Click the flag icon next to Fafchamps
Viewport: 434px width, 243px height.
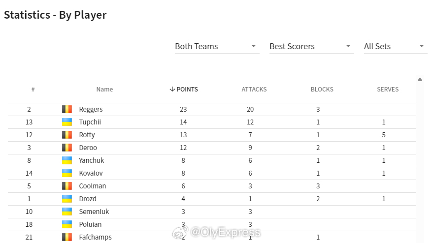pyautogui.click(x=67, y=237)
